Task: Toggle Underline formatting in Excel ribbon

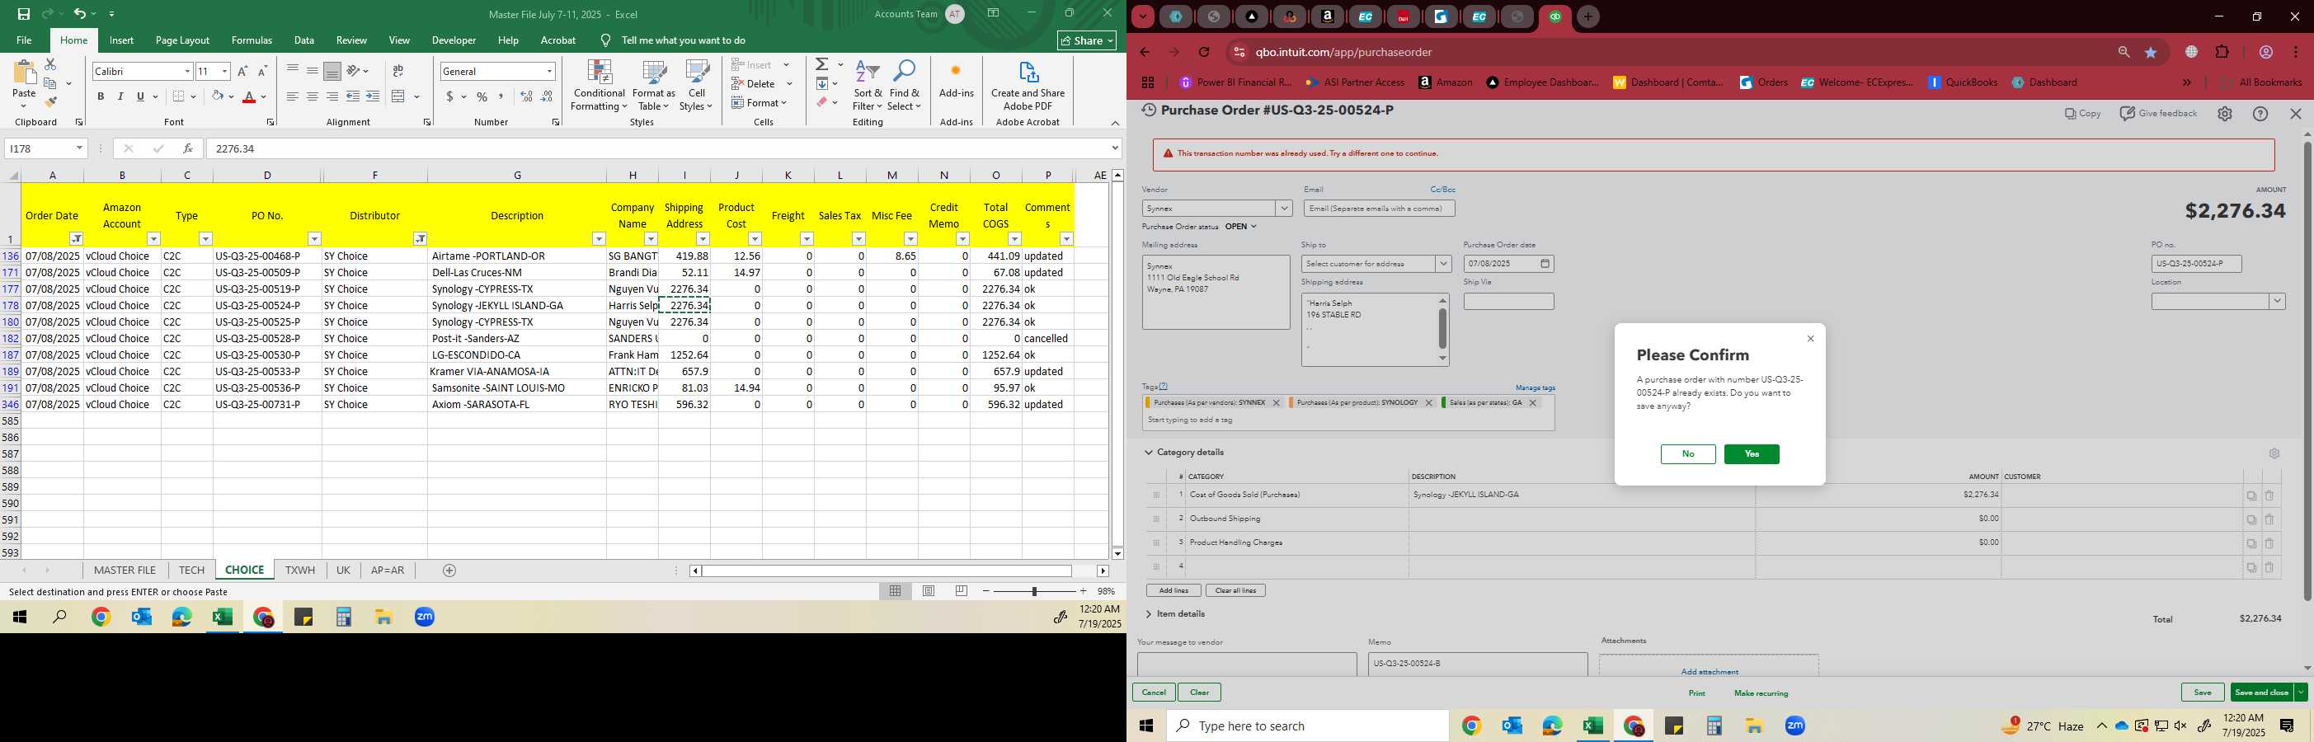Action: coord(140,97)
